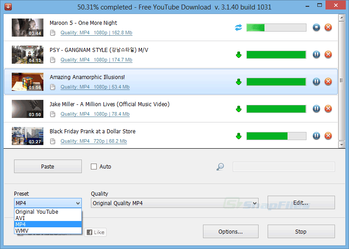The height and width of the screenshot is (249, 349).
Task: Click the search input field
Action: click(284, 167)
